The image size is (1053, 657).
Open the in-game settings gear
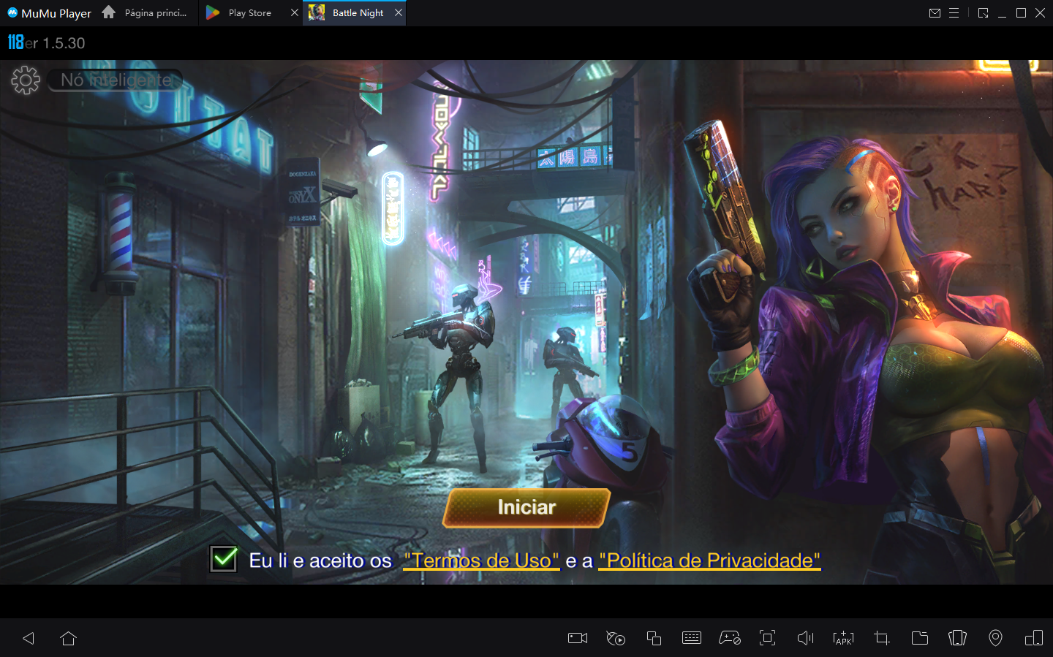[26, 80]
